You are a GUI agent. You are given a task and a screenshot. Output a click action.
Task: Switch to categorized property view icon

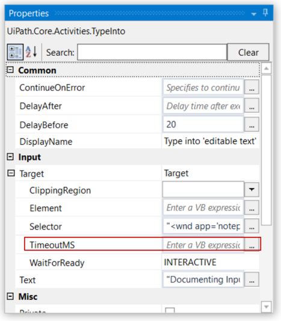pyautogui.click(x=15, y=52)
